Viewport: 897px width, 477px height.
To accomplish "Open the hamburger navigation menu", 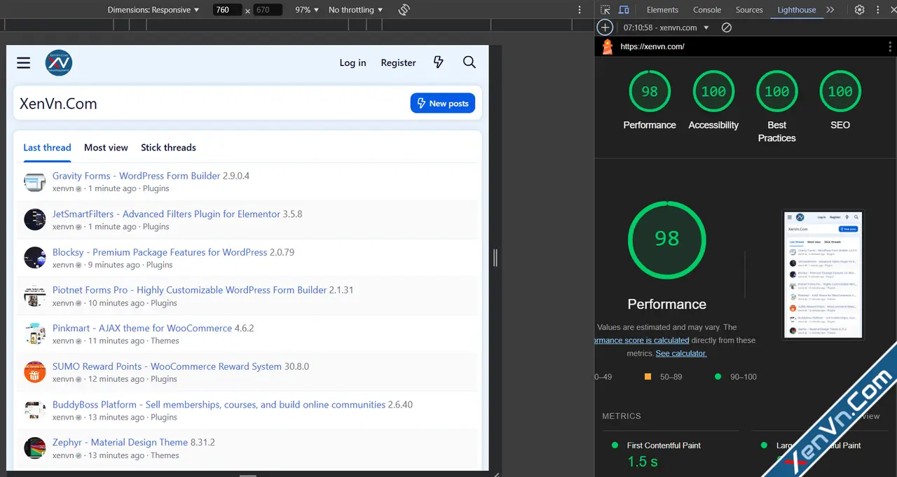I will coord(24,63).
